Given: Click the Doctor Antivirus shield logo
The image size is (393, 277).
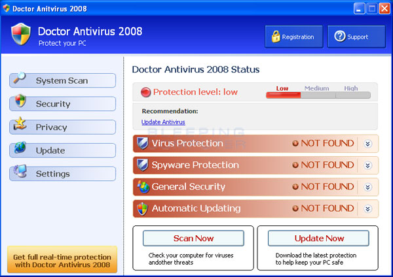Looking at the screenshot, I should pyautogui.click(x=21, y=34).
